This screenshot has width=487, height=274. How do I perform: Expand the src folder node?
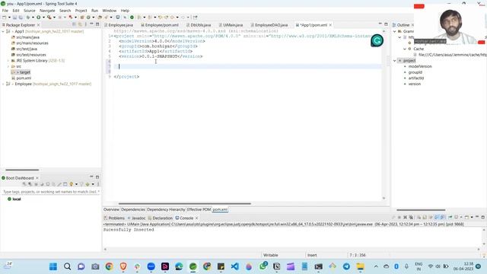pos(8,66)
